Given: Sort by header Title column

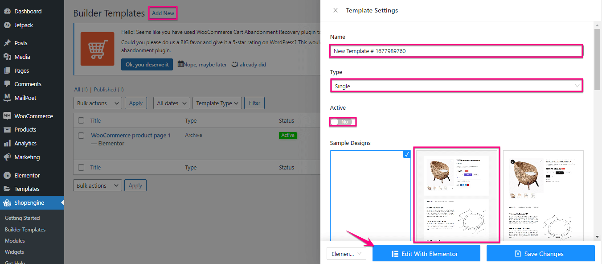Looking at the screenshot, I should [95, 120].
